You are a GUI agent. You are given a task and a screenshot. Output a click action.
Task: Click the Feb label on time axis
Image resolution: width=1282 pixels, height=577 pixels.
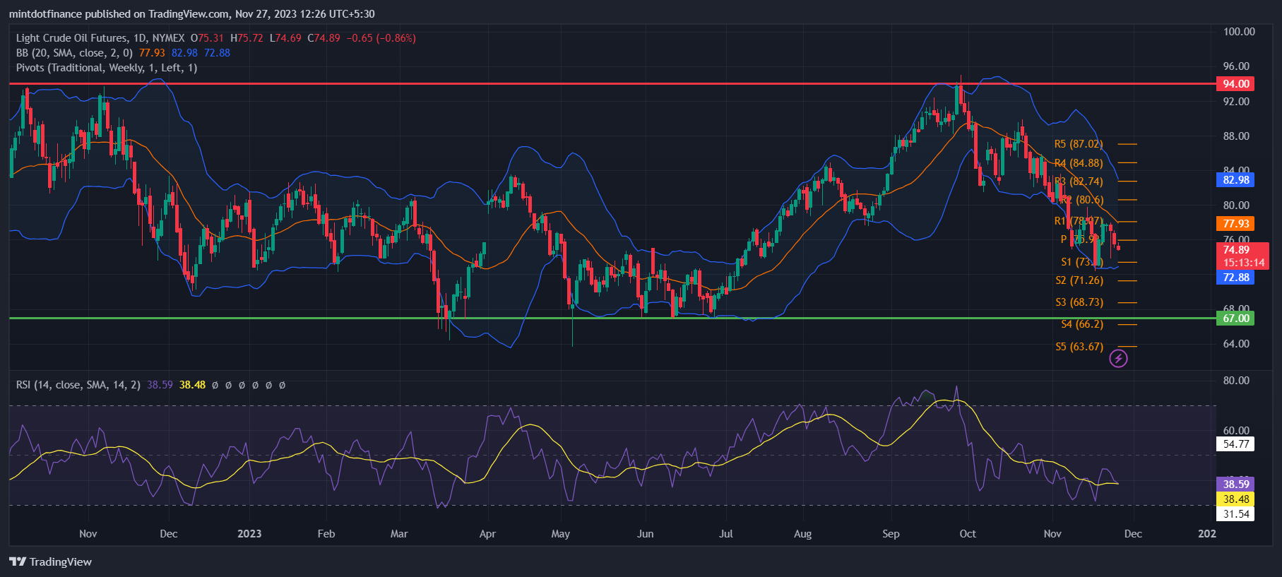pyautogui.click(x=326, y=534)
